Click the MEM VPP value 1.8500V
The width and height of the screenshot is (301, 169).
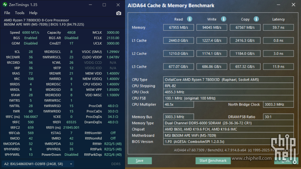tap(113, 90)
